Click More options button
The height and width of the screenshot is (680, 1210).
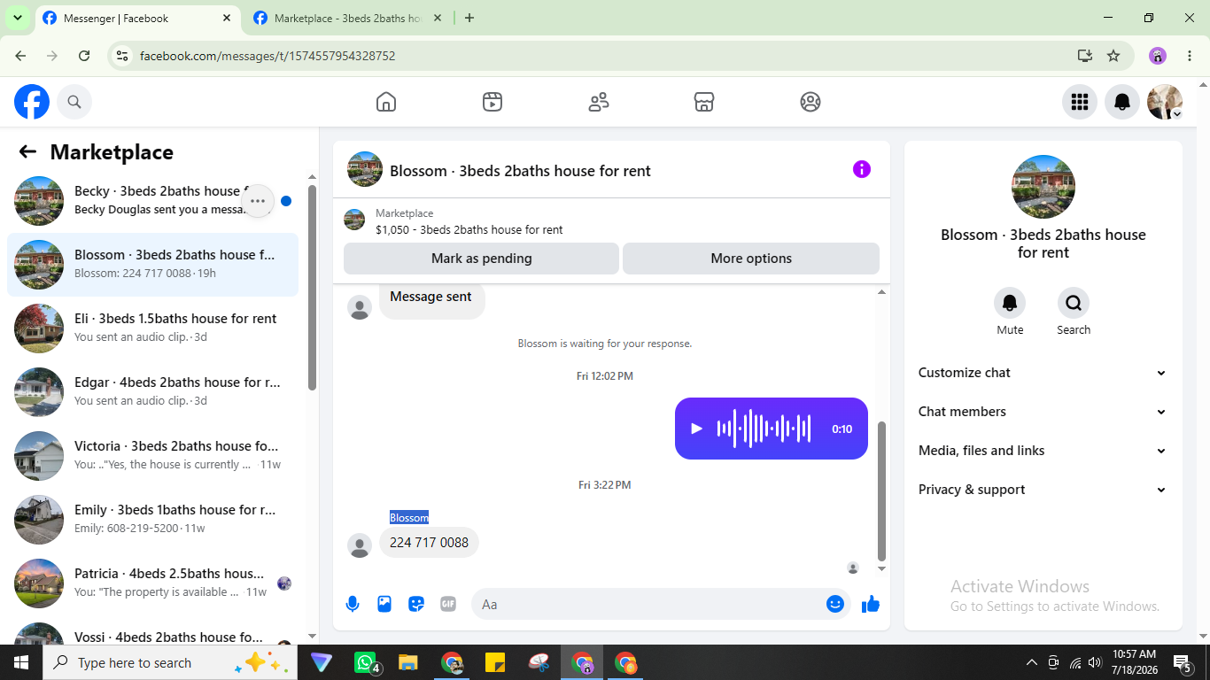[751, 259]
